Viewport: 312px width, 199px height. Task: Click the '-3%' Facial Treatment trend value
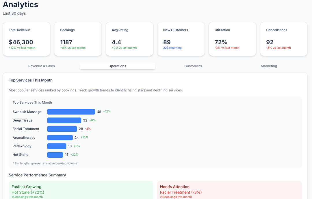tap(88, 129)
